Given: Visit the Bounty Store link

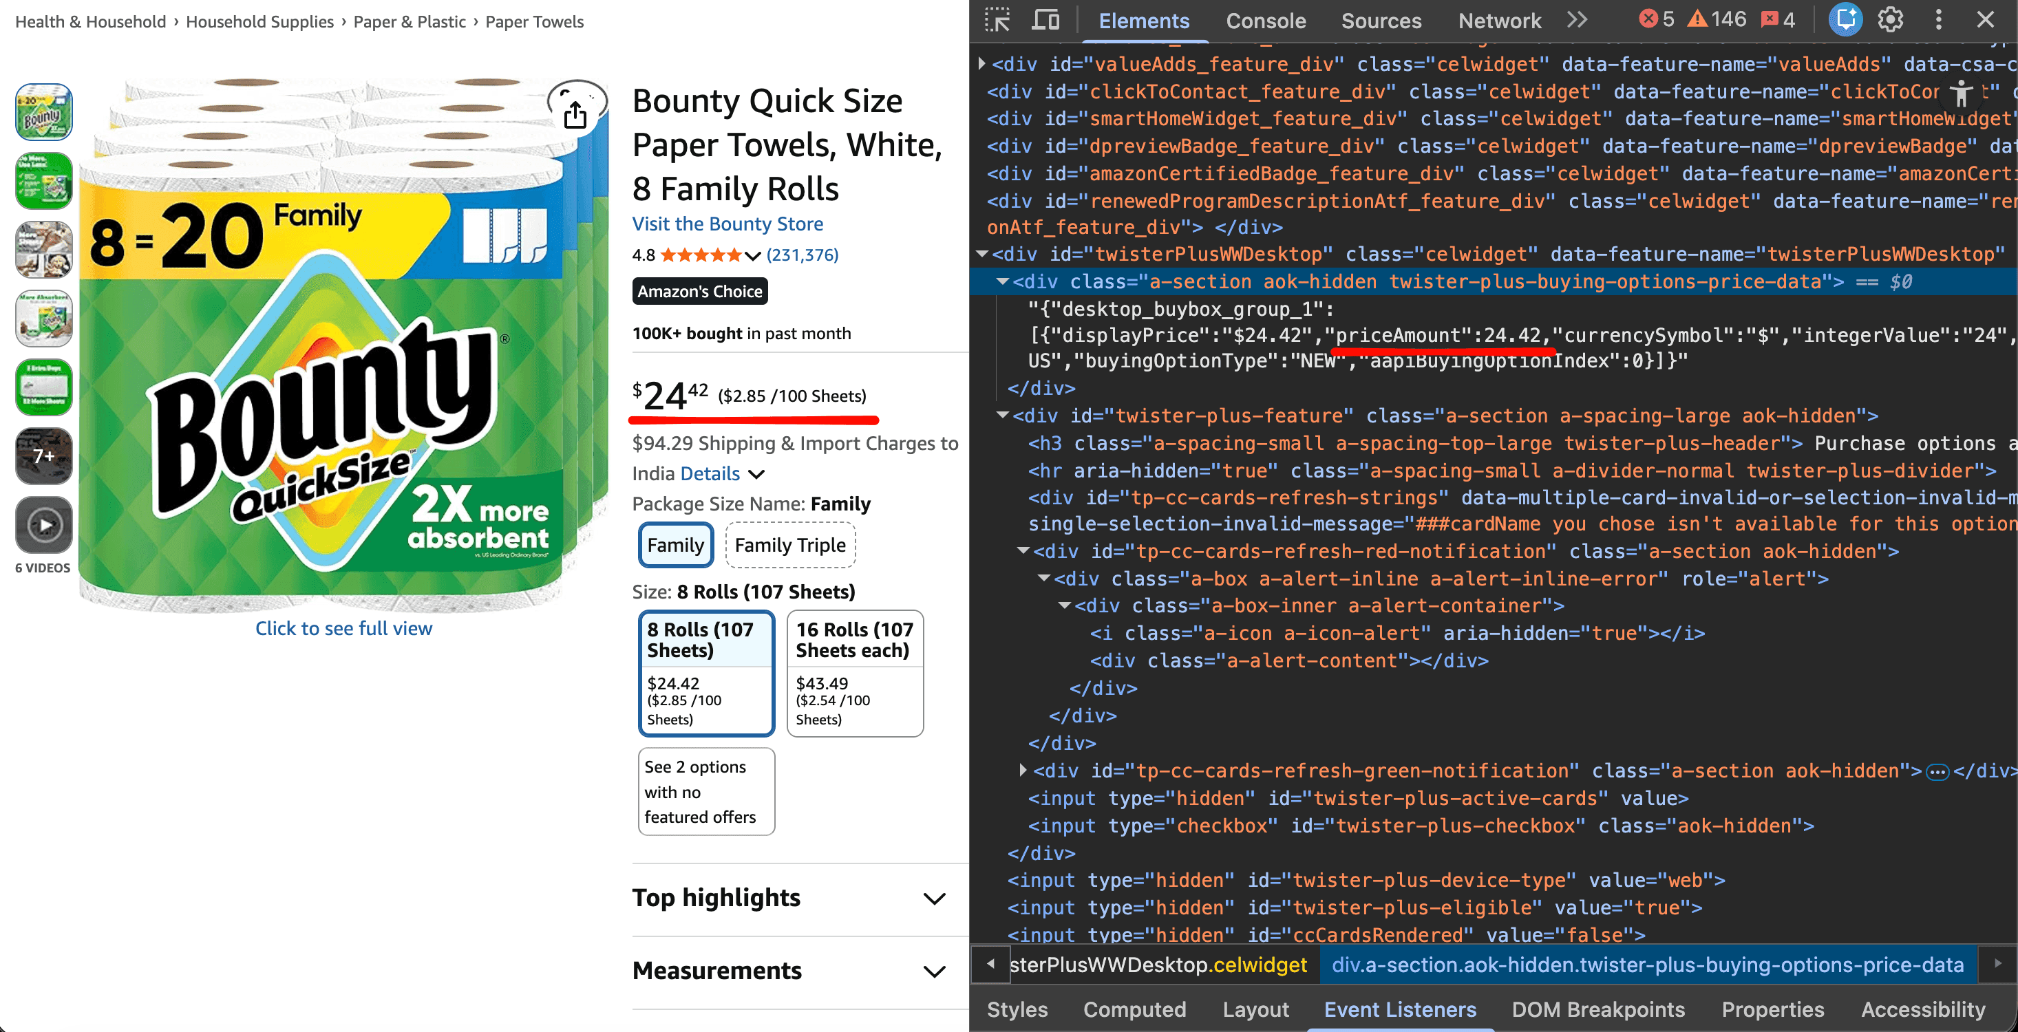Looking at the screenshot, I should click(x=727, y=224).
